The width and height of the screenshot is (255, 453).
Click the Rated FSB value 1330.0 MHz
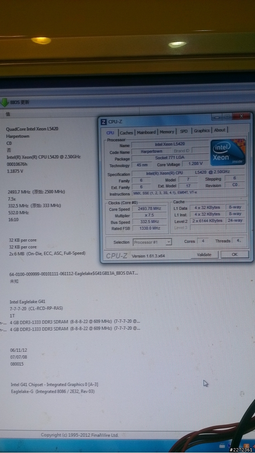tap(149, 228)
